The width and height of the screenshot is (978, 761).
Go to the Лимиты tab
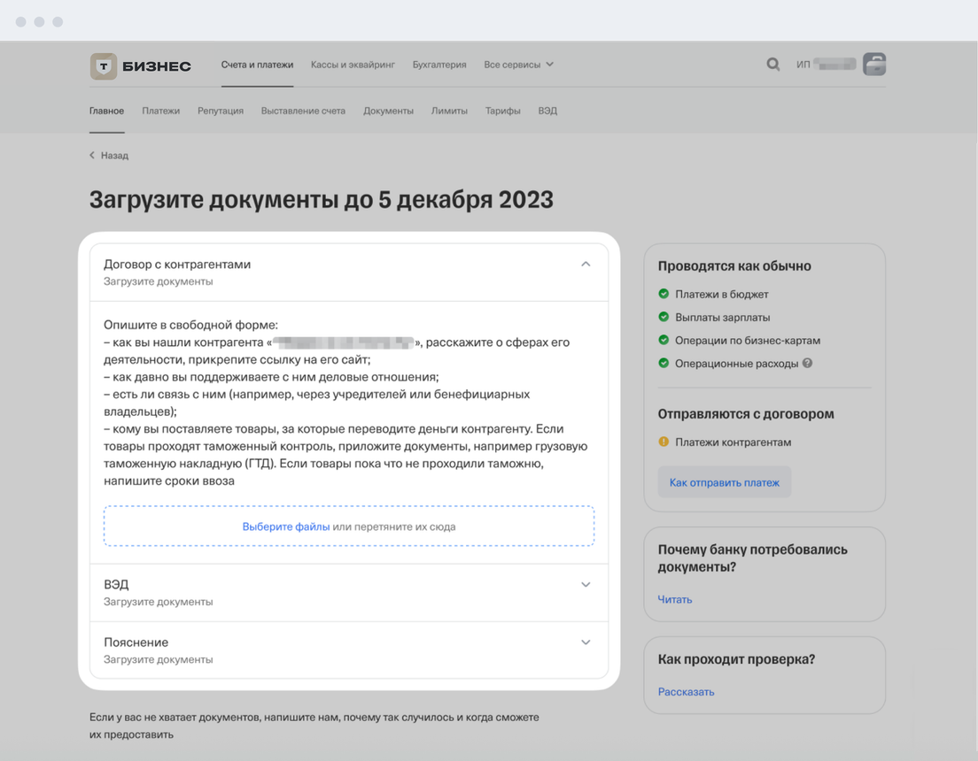point(449,111)
